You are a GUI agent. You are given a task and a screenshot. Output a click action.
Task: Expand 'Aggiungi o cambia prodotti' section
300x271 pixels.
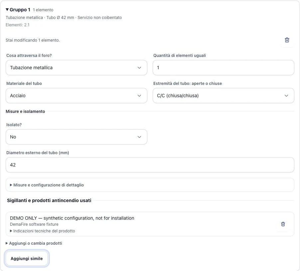[34, 243]
